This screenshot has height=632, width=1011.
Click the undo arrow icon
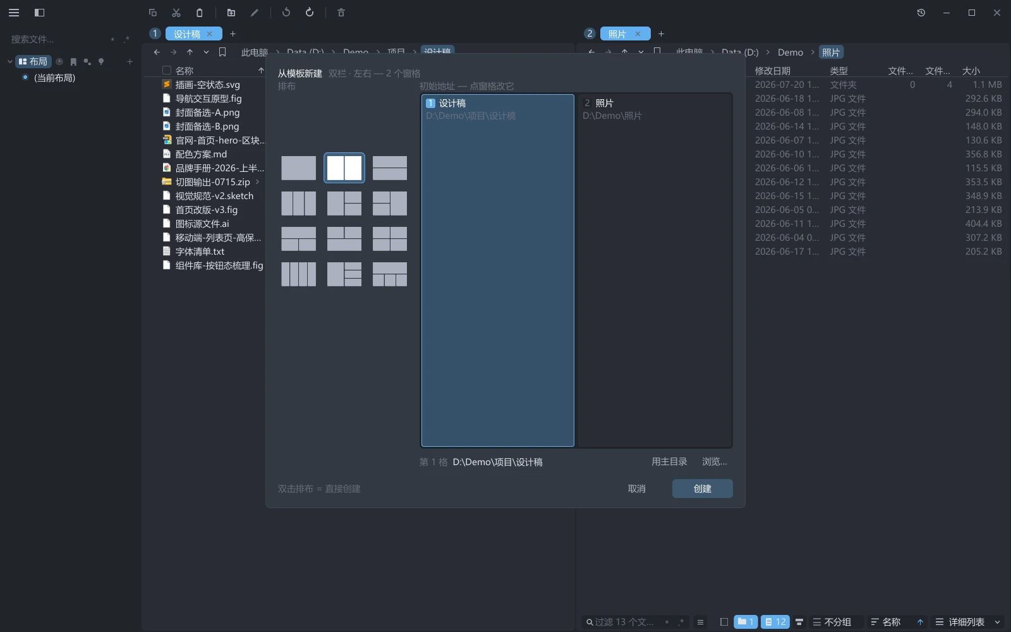coord(286,13)
